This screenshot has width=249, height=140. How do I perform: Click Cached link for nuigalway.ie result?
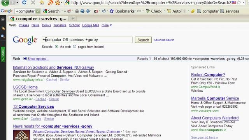coord(51,80)
